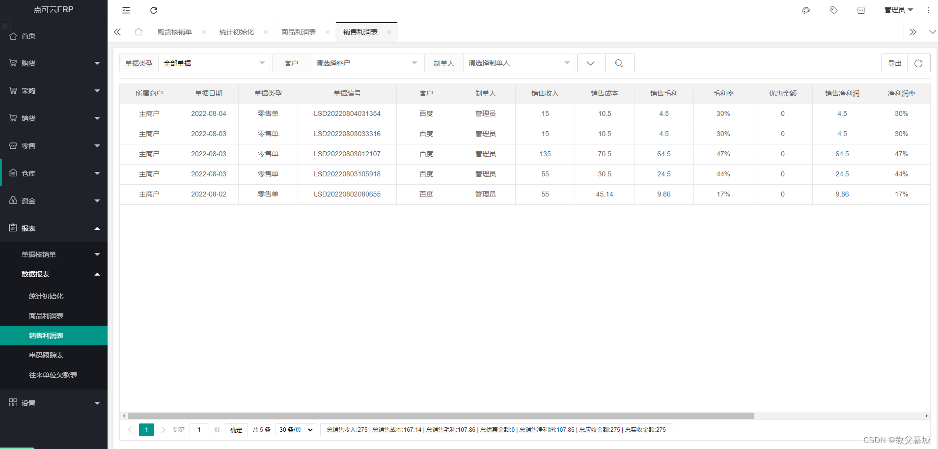Select row LSD20220803033316
The image size is (938, 449).
(x=525, y=134)
